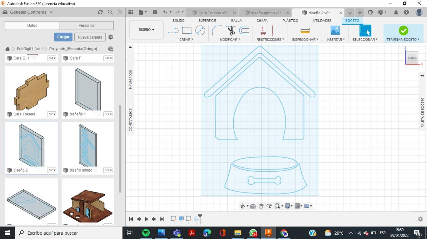The image size is (427, 239).
Task: Expand the MODIFICAR menu
Action: click(x=230, y=40)
